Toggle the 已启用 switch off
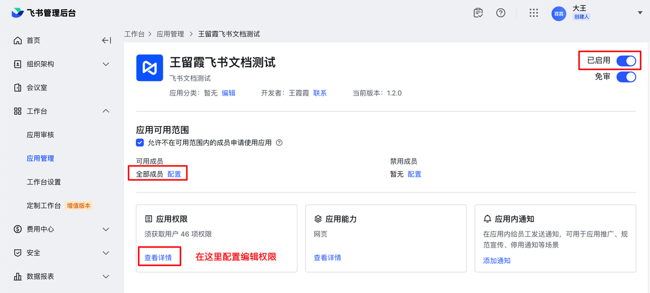This screenshot has width=650, height=293. [x=626, y=61]
